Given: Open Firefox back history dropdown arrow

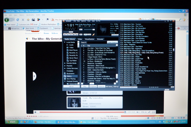Looking at the screenshot, I should 14,20.
